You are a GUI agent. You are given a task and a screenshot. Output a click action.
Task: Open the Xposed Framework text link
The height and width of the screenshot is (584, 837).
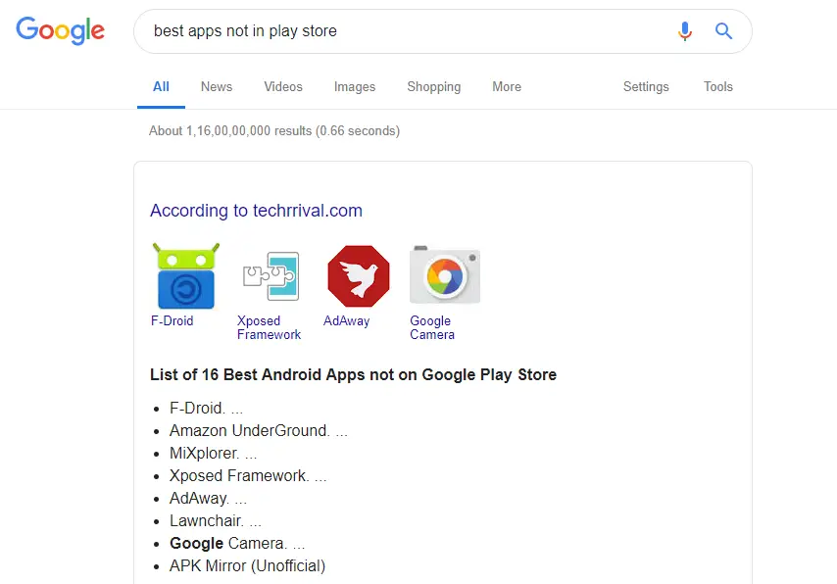(269, 328)
